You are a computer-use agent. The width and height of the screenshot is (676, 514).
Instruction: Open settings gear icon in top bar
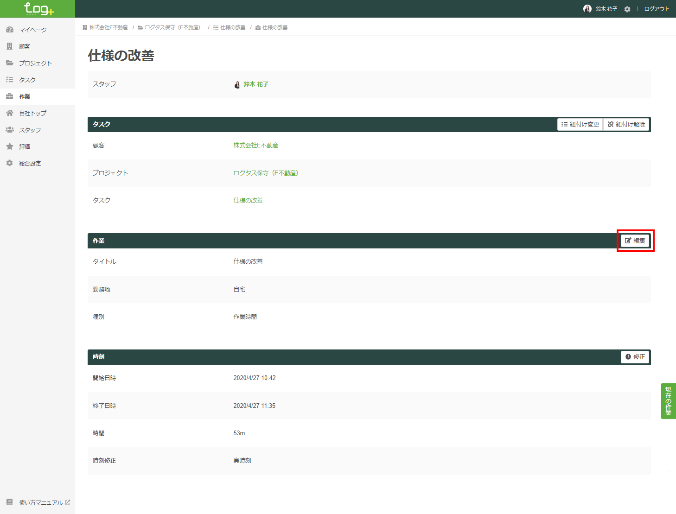click(627, 9)
